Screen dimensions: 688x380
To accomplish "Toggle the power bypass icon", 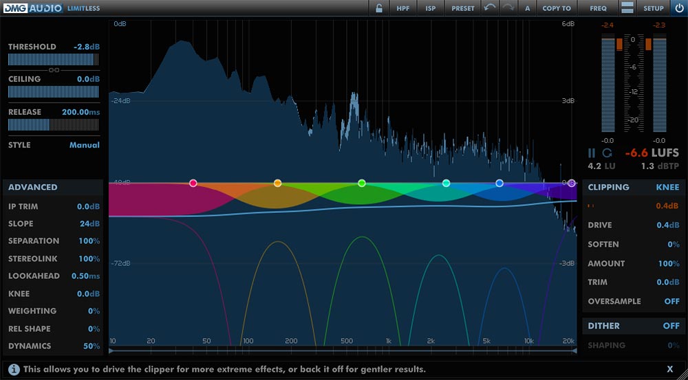I will tap(679, 8).
